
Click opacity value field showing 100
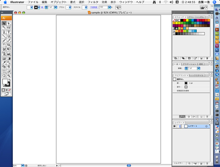103,7
